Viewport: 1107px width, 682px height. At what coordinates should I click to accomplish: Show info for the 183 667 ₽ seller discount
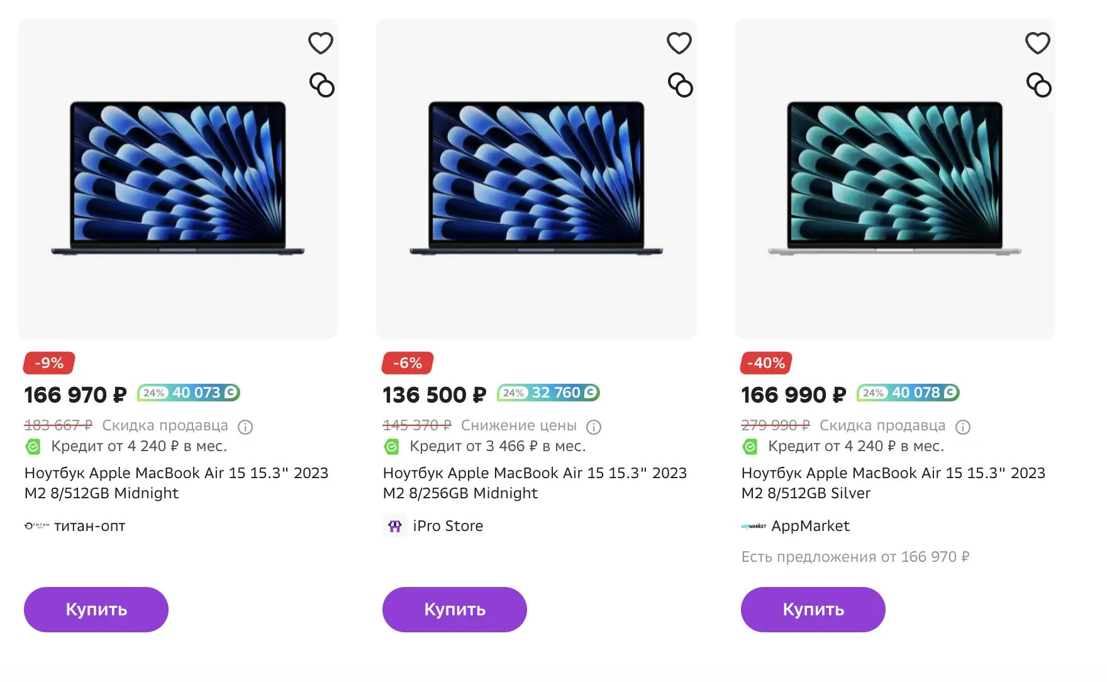(245, 427)
